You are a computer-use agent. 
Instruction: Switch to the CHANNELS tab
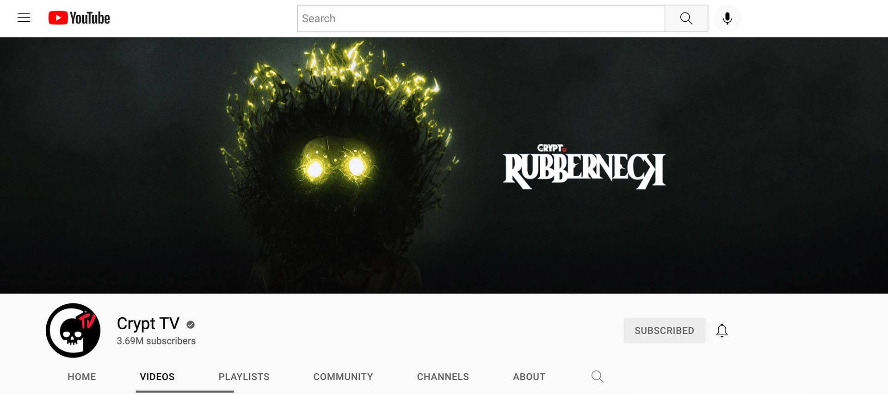click(443, 377)
